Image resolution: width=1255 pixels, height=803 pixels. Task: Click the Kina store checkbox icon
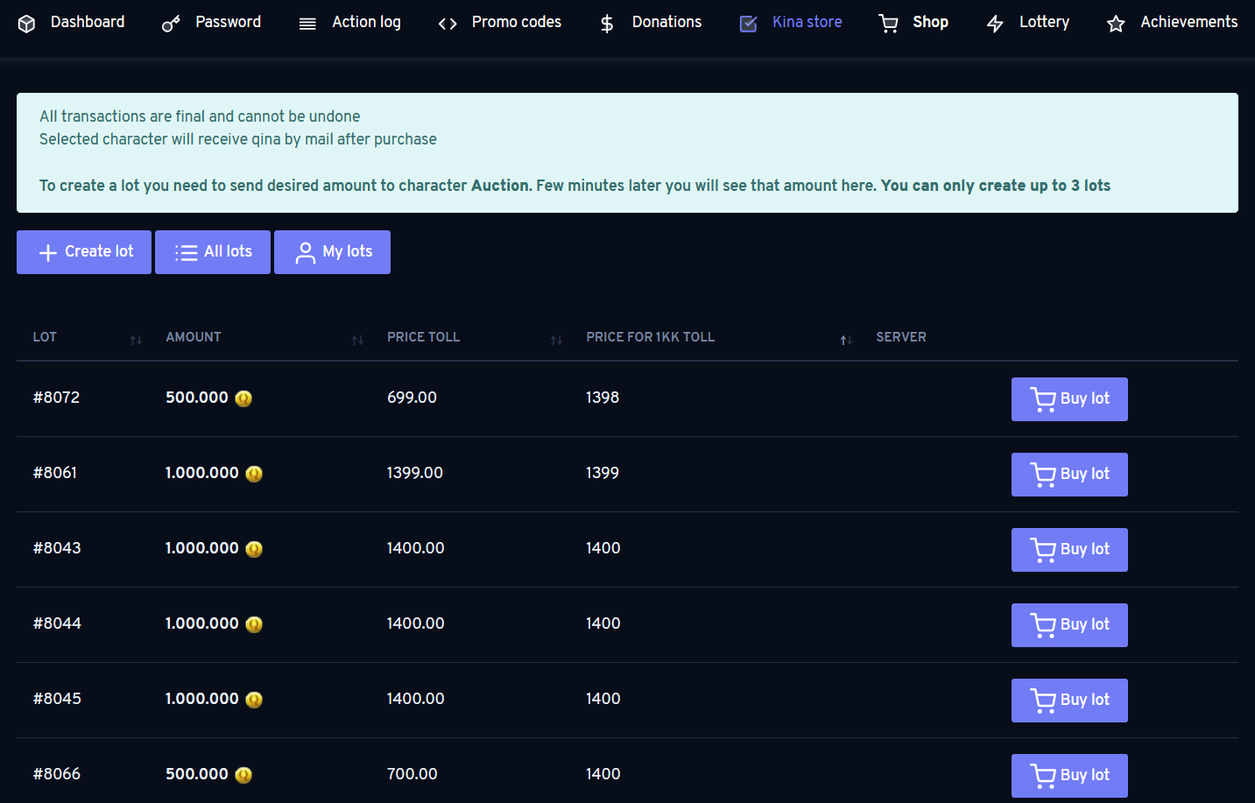point(748,24)
